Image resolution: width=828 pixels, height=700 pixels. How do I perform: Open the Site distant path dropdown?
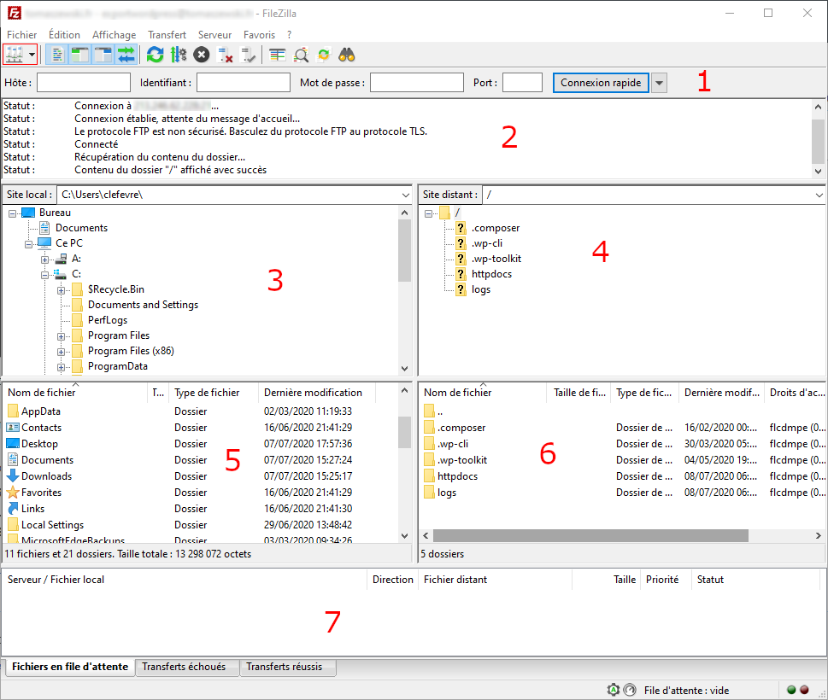pos(819,195)
